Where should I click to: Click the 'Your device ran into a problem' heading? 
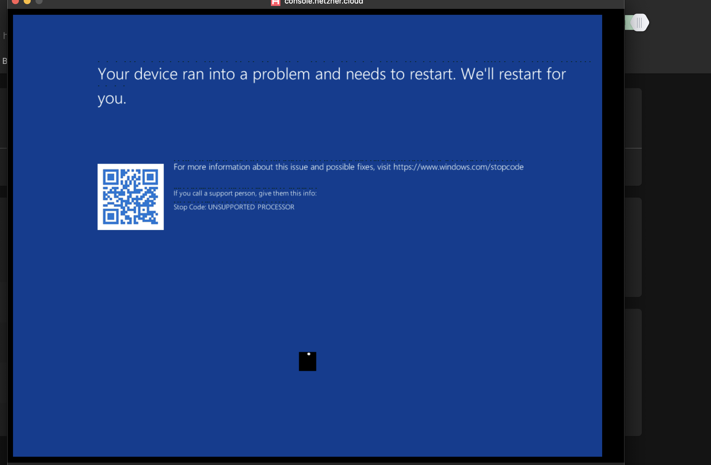click(x=332, y=74)
